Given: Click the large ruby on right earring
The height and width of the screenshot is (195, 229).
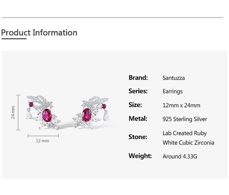Looking at the screenshot, I should (87, 115).
